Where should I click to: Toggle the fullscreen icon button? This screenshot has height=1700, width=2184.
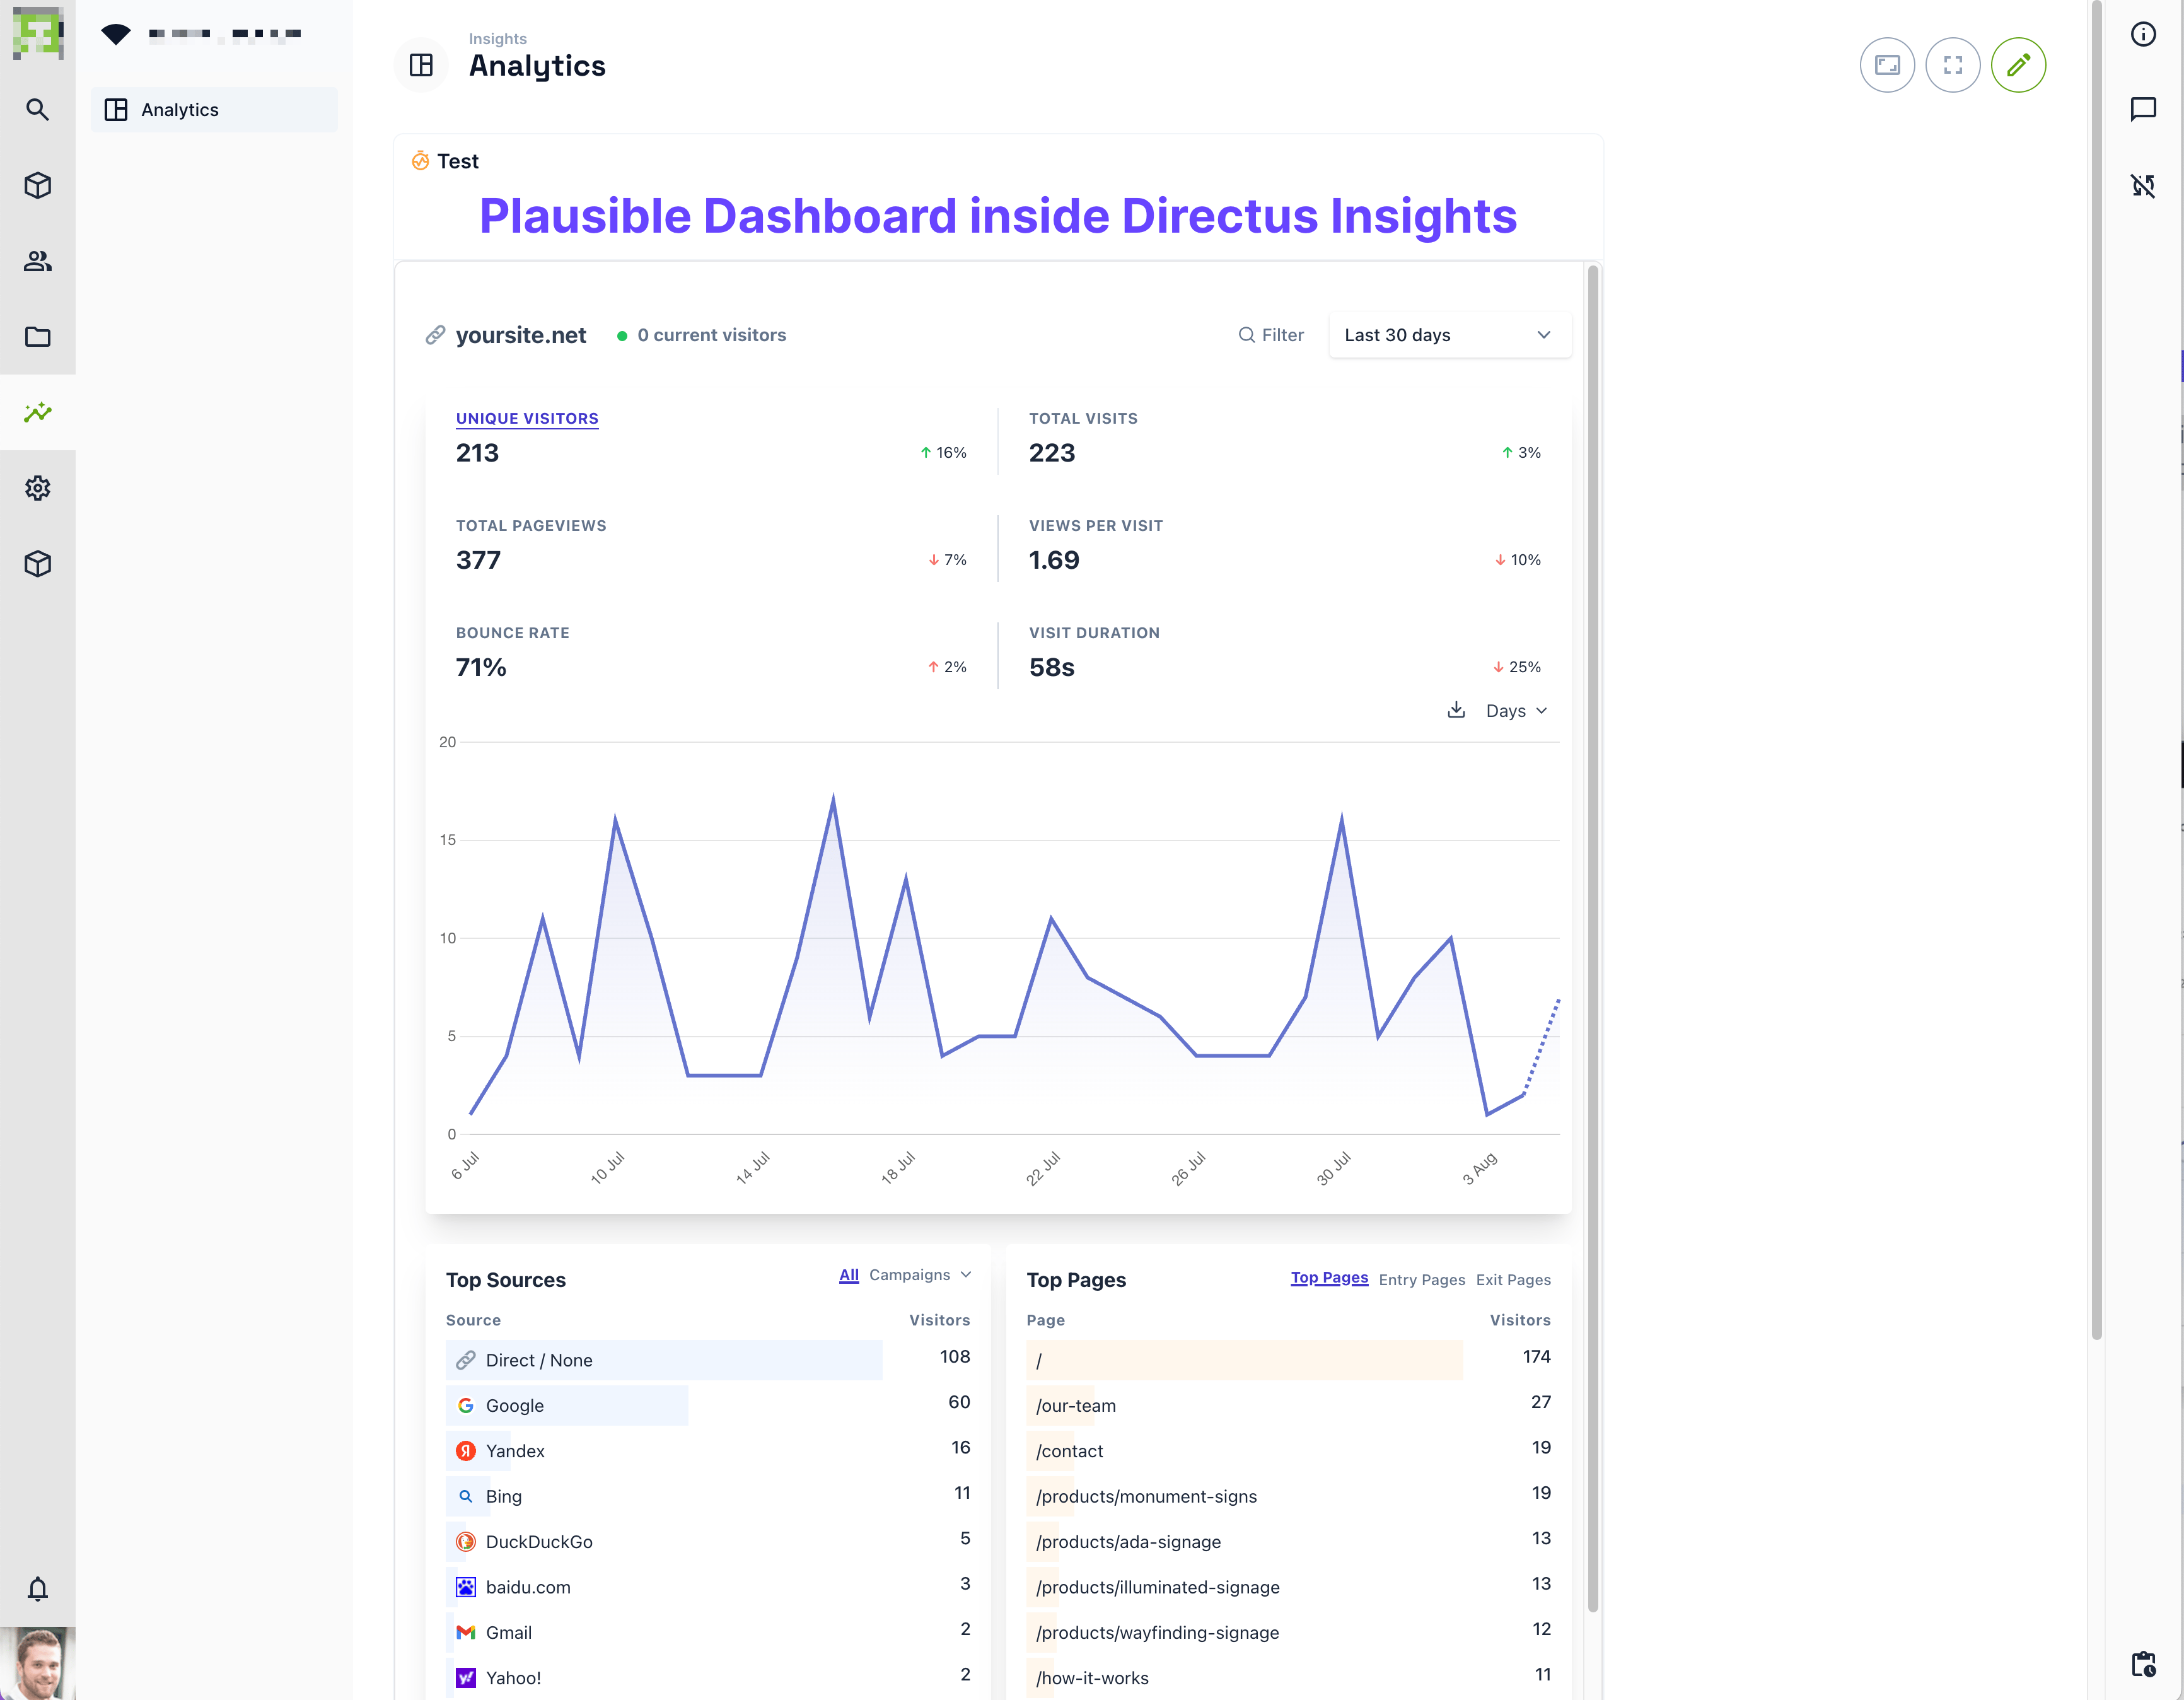pos(1952,65)
